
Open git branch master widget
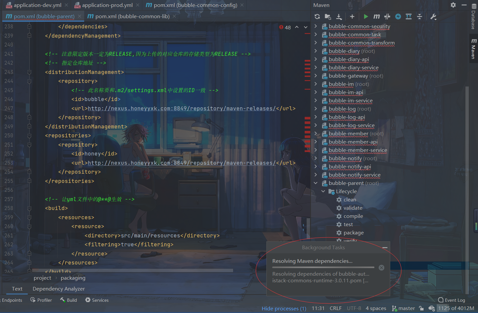403,308
